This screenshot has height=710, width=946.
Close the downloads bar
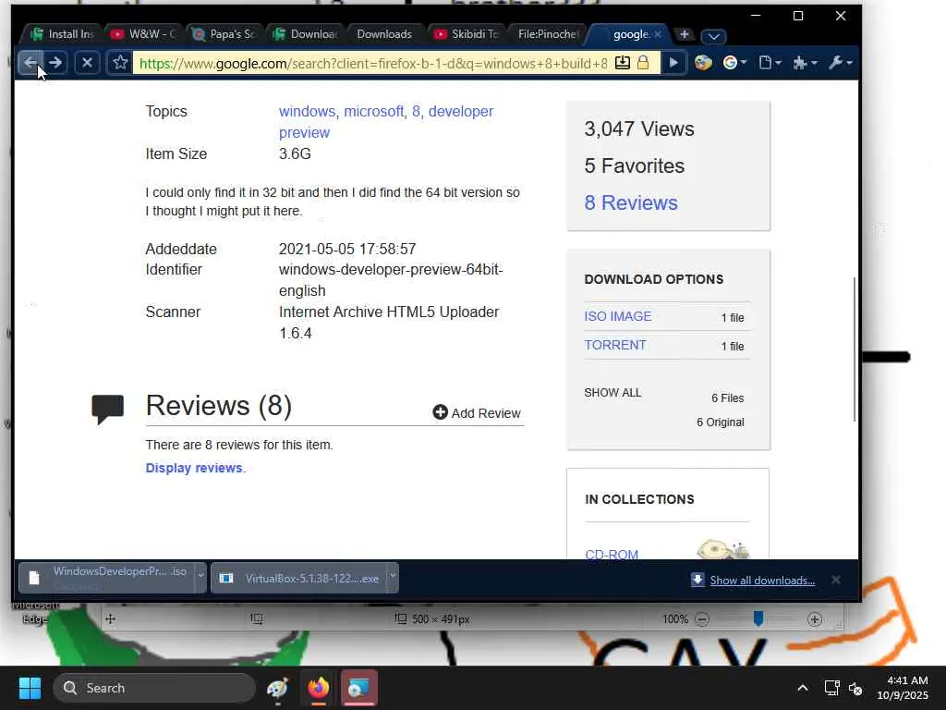click(x=835, y=580)
